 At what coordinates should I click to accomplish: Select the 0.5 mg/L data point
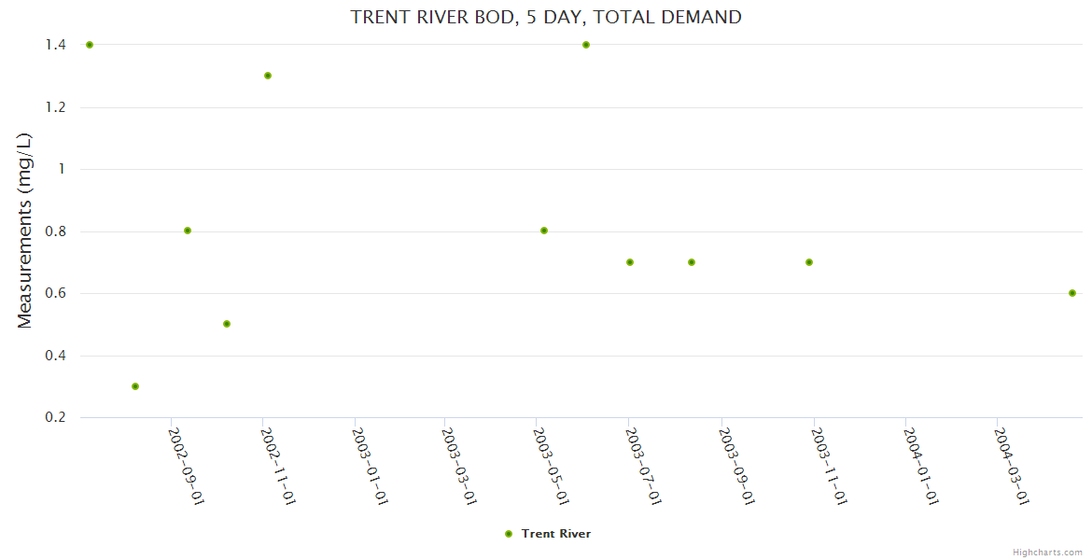click(227, 324)
